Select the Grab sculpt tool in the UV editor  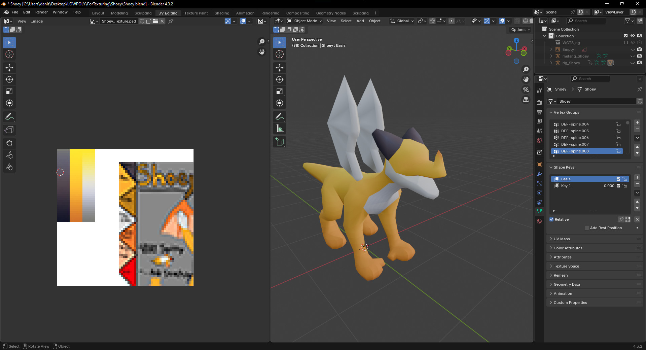tap(9, 143)
